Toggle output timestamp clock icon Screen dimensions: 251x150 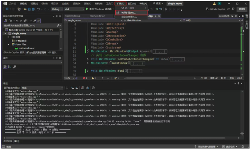point(93,88)
